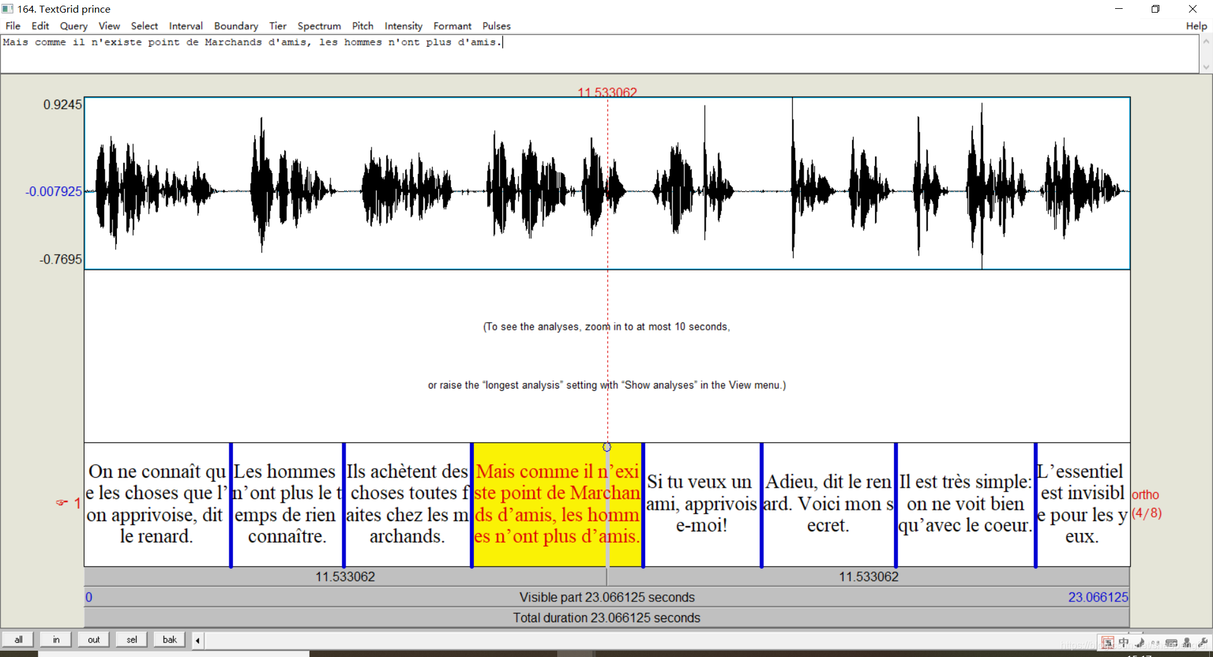Open the File menu
Screen dimensions: 1213x657
coord(13,26)
